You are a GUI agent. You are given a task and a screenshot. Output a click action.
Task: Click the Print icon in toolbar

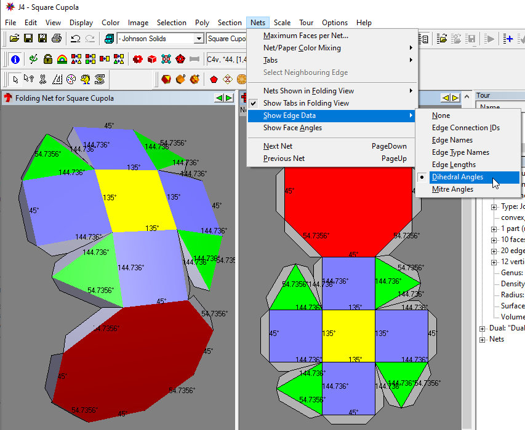pyautogui.click(x=57, y=39)
